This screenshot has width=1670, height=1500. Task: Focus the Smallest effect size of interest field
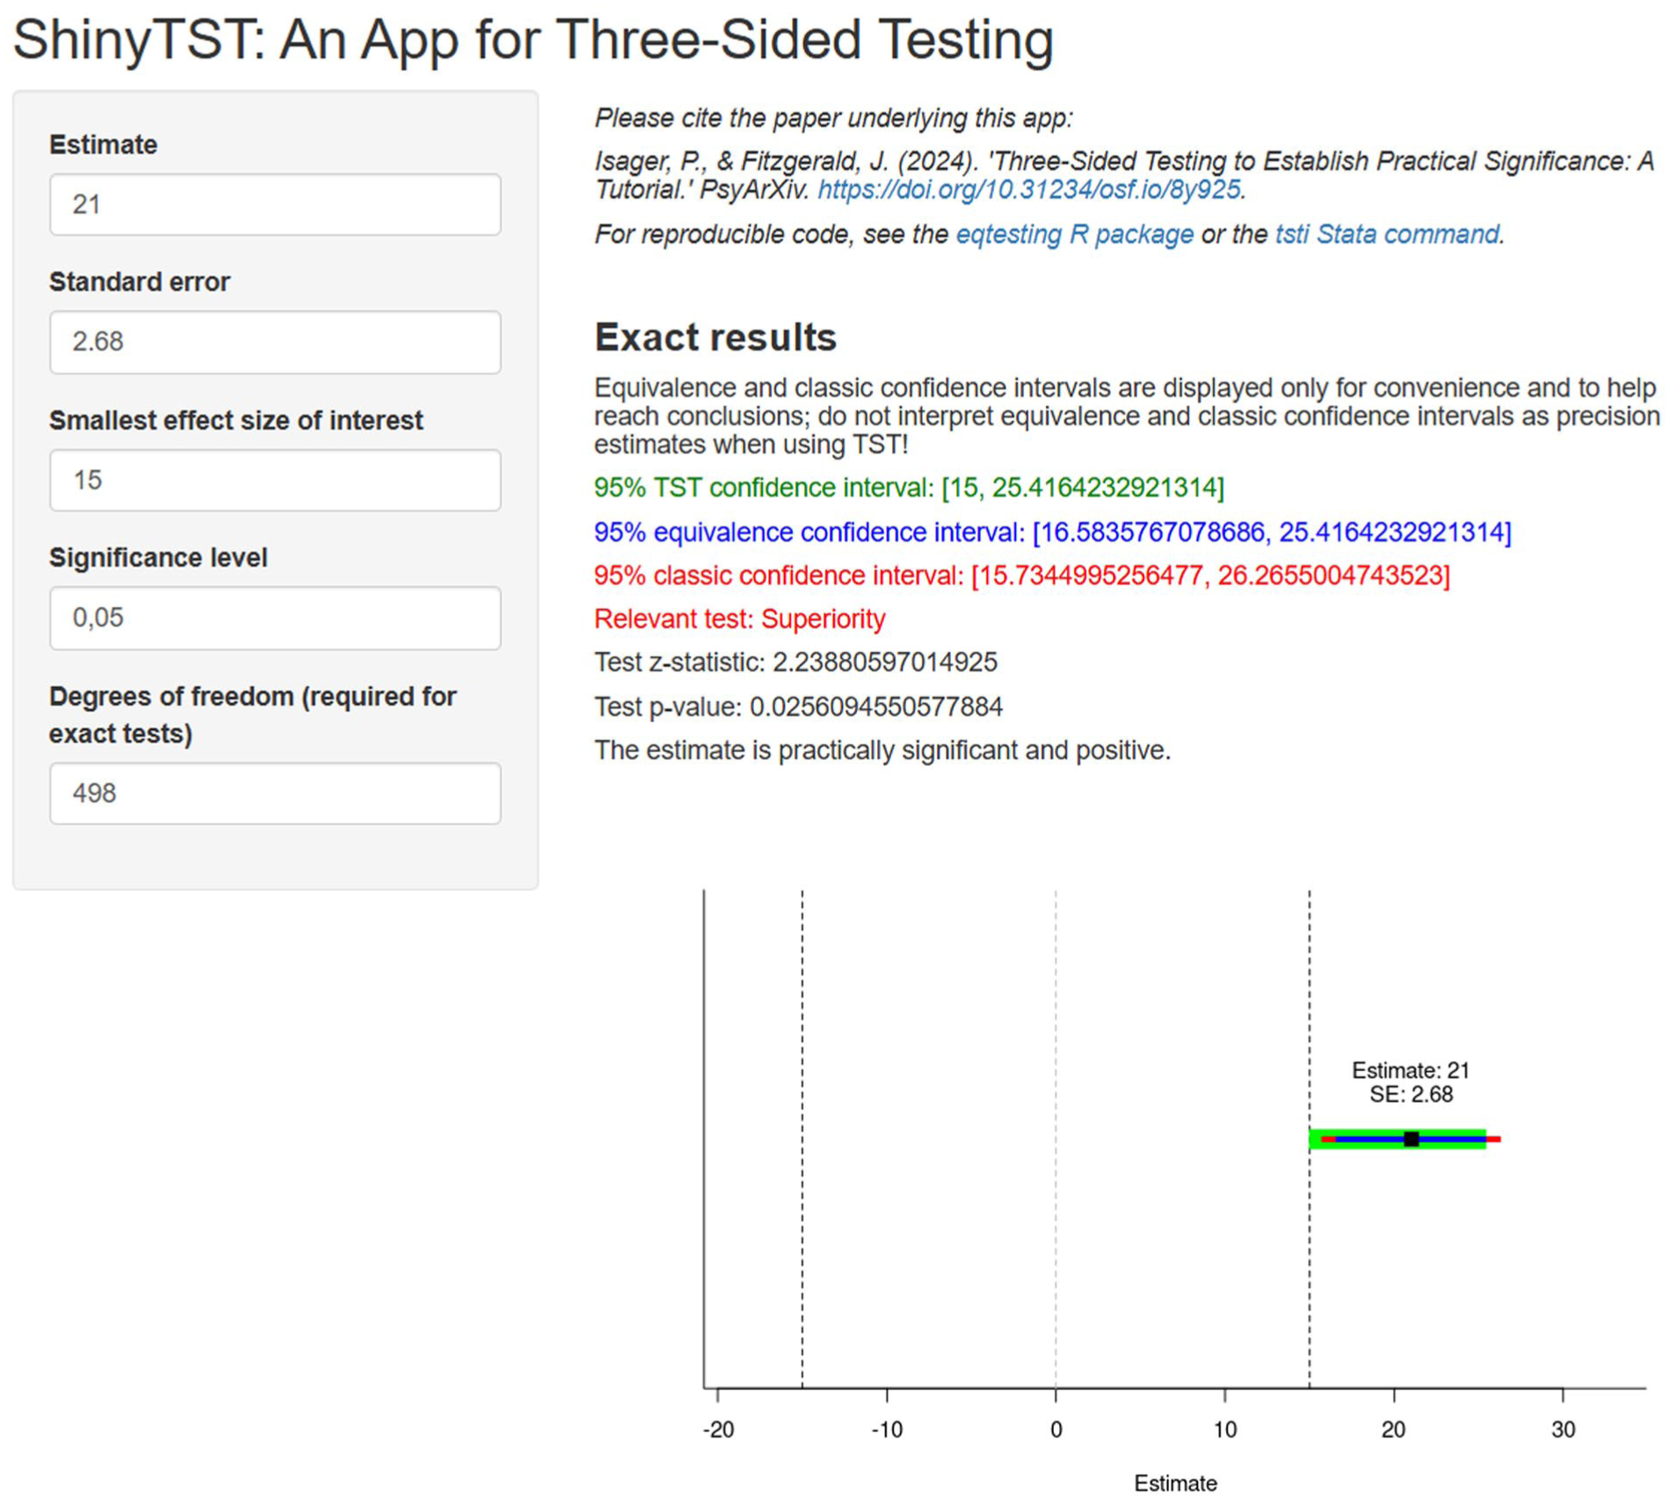(275, 480)
